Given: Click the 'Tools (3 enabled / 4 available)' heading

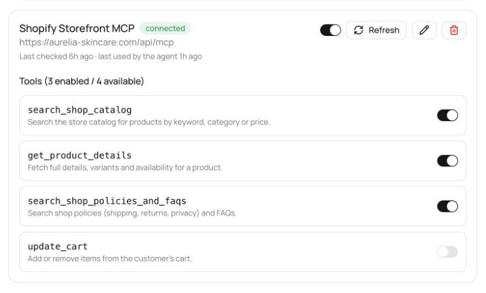Looking at the screenshot, I should click(81, 81).
